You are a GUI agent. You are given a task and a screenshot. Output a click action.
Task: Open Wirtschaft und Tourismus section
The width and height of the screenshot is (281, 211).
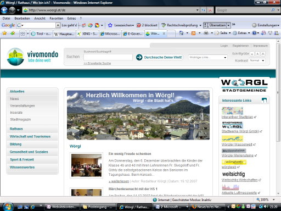[x=30, y=136]
